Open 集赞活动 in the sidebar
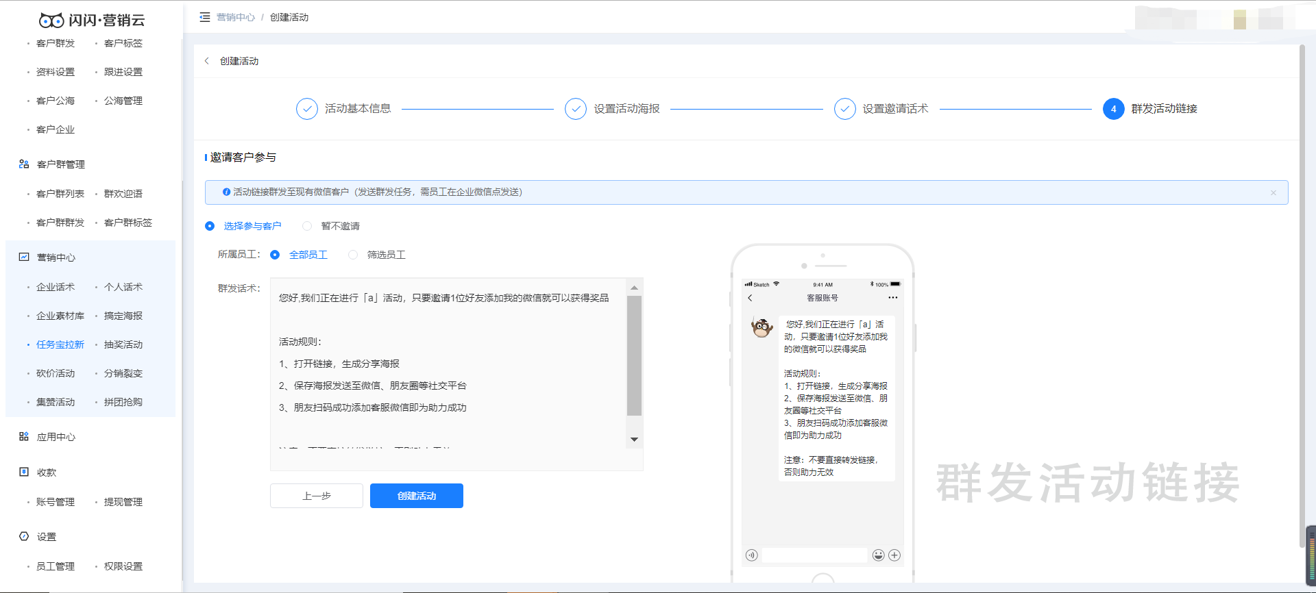 point(56,402)
